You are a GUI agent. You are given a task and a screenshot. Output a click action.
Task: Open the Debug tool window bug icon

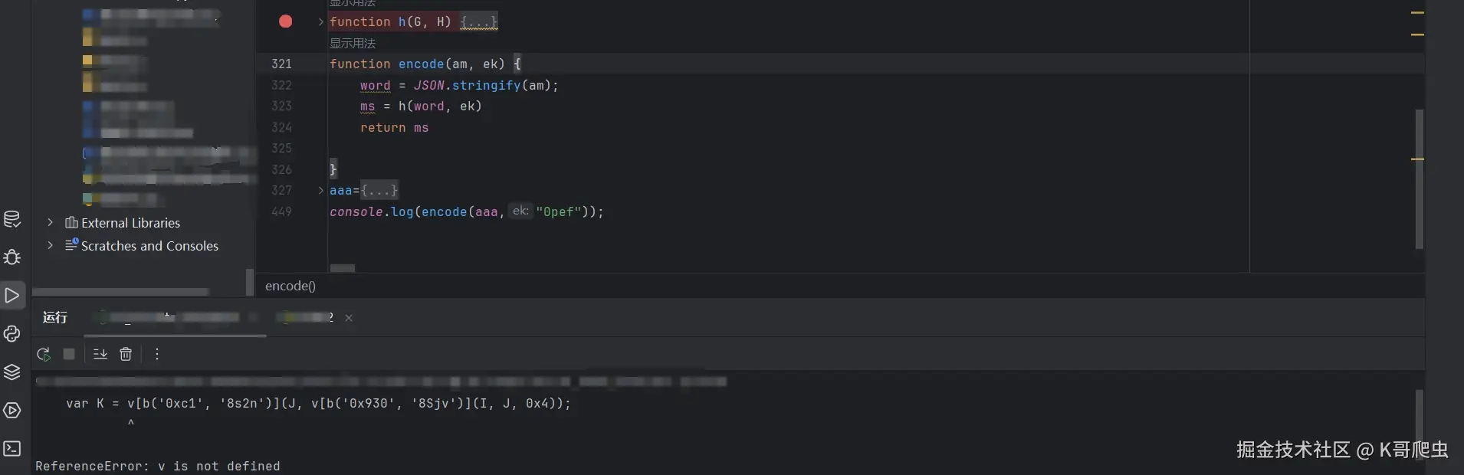12,257
